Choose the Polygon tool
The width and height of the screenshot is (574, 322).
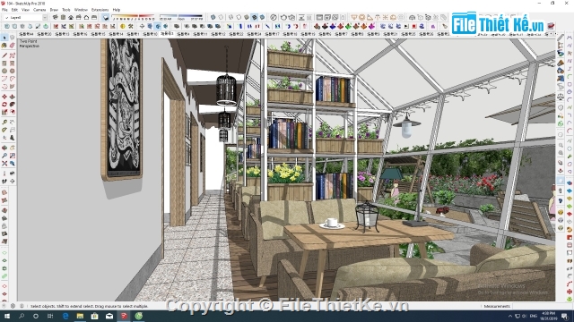click(12, 71)
